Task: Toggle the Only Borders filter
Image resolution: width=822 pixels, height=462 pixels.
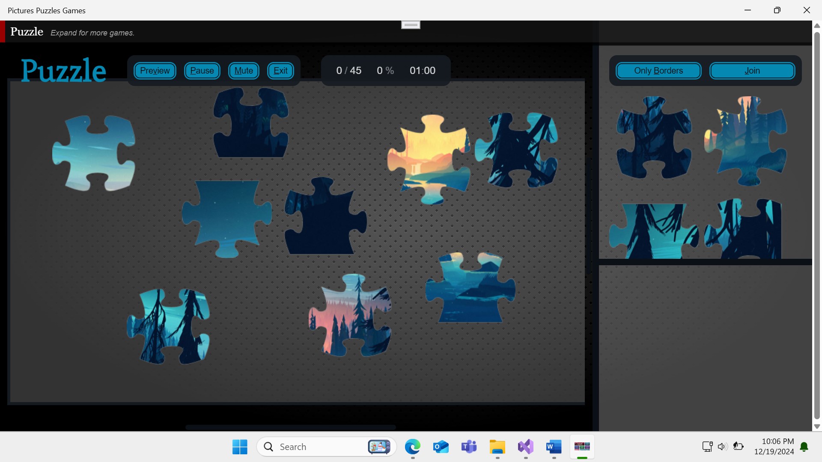Action: (x=658, y=71)
